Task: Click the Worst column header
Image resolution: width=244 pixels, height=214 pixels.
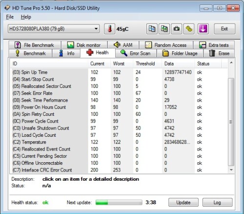Action: (122, 64)
